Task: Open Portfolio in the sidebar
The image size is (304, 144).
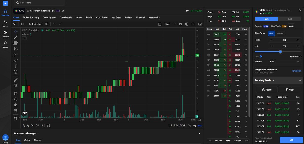Action: pyautogui.click(x=5, y=34)
